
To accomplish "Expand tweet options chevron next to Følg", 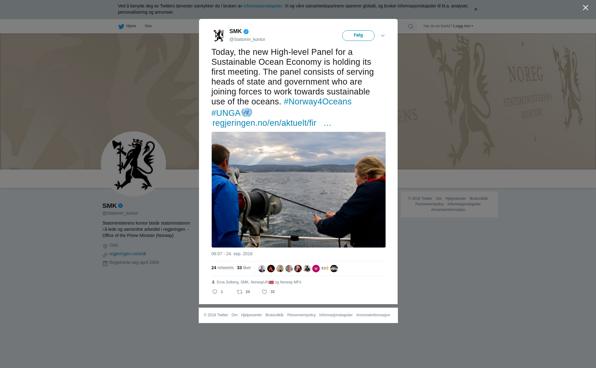I will pos(383,36).
